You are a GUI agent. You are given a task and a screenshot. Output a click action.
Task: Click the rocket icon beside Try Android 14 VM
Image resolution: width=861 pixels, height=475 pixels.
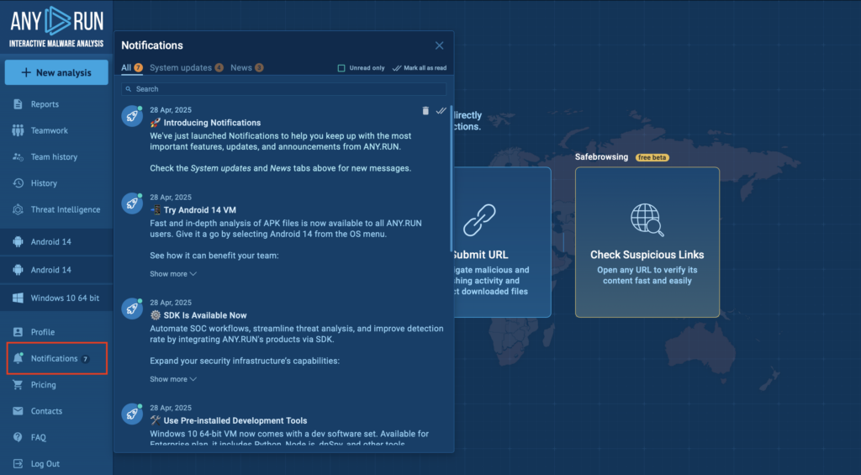click(131, 203)
